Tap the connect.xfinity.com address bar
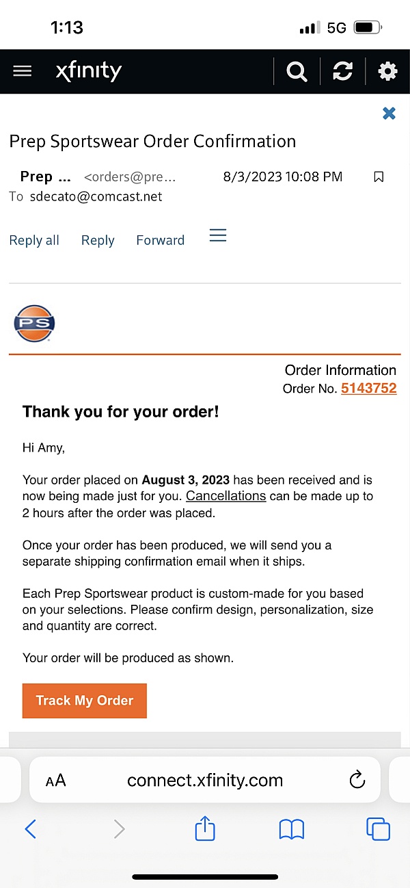The image size is (410, 888). coord(205,781)
